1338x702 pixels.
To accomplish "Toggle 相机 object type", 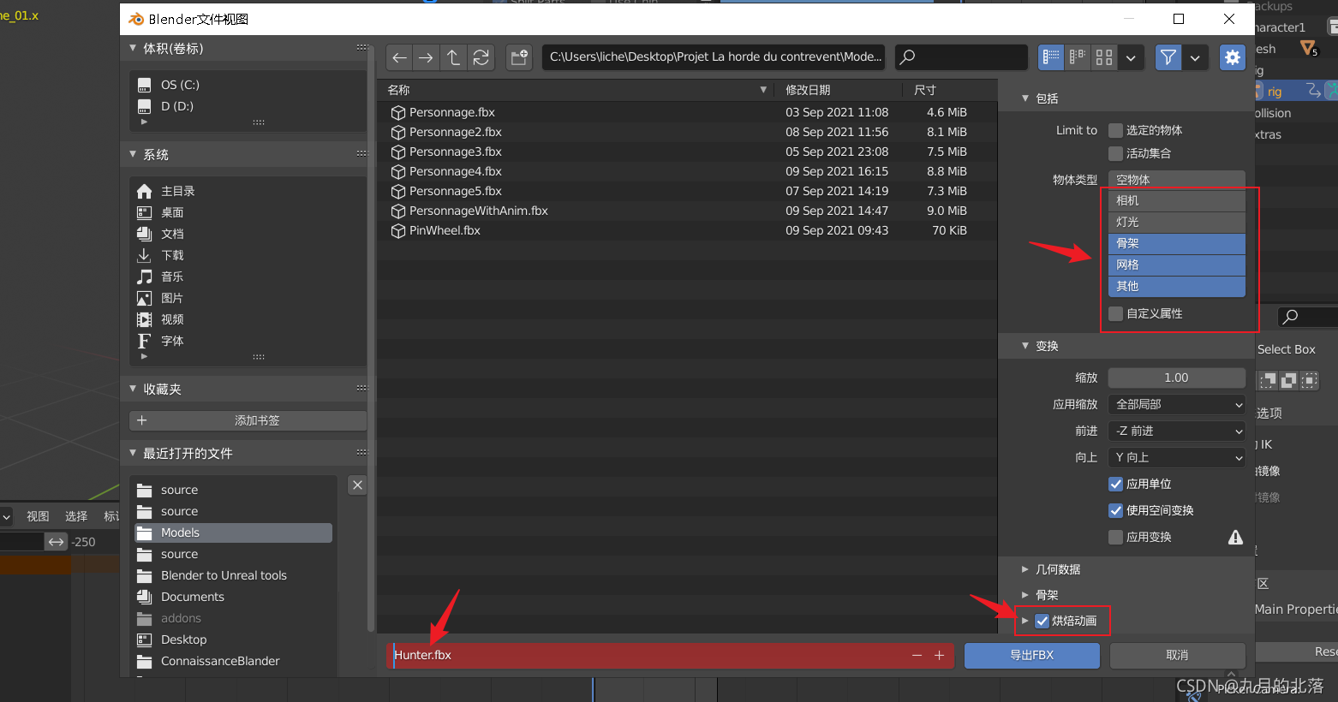I will pos(1177,200).
